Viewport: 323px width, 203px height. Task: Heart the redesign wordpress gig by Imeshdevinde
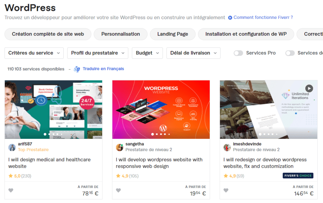(x=226, y=190)
